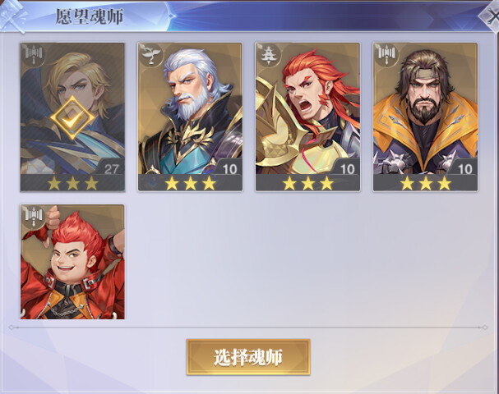Click the 愿望魂师 header title

90,16
